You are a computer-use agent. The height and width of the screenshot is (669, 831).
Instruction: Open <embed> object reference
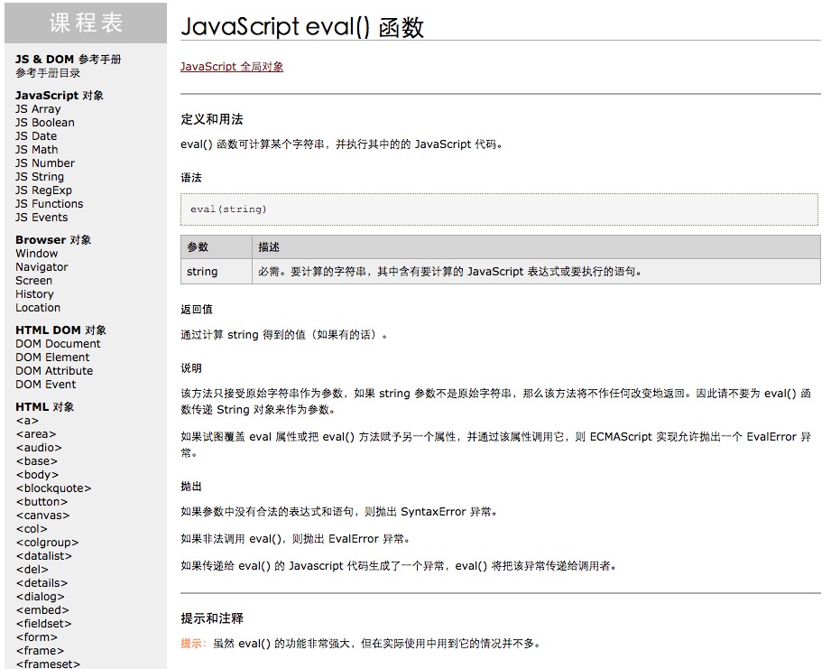tap(43, 609)
